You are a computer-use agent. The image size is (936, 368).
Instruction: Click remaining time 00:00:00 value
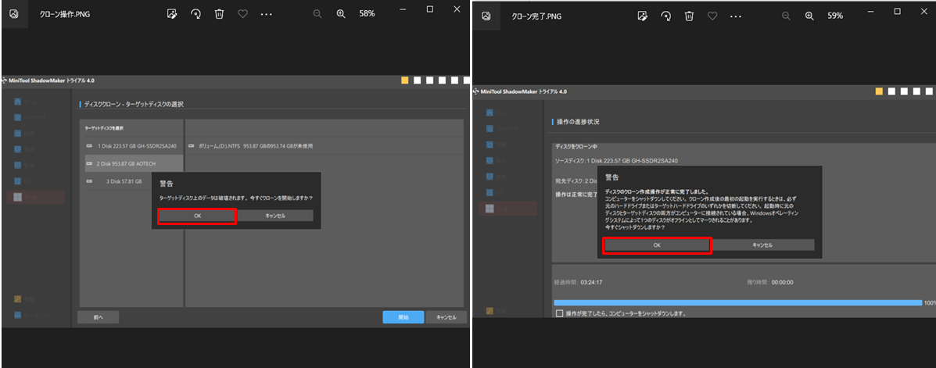click(x=782, y=282)
